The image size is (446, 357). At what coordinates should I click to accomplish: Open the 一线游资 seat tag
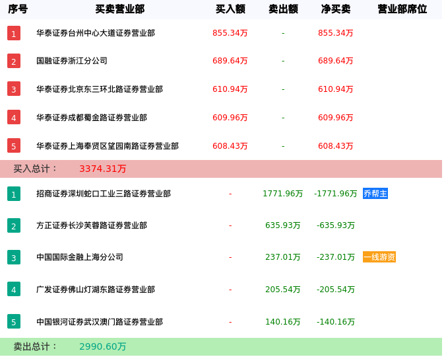(x=379, y=257)
